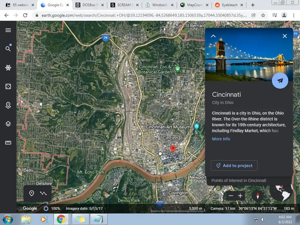Zoom out with the minus button

tap(231, 196)
